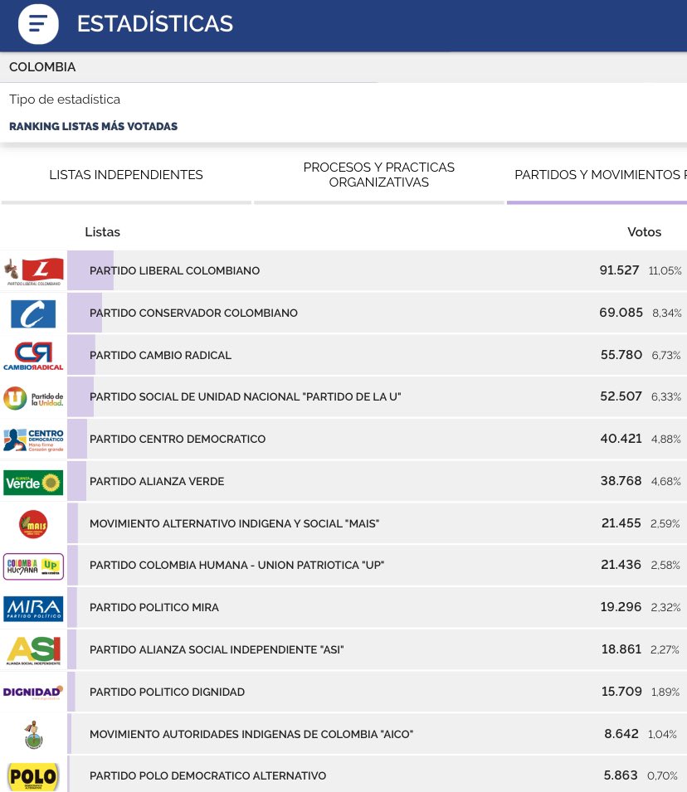
Task: Click the MAIS movement logo
Action: (33, 524)
